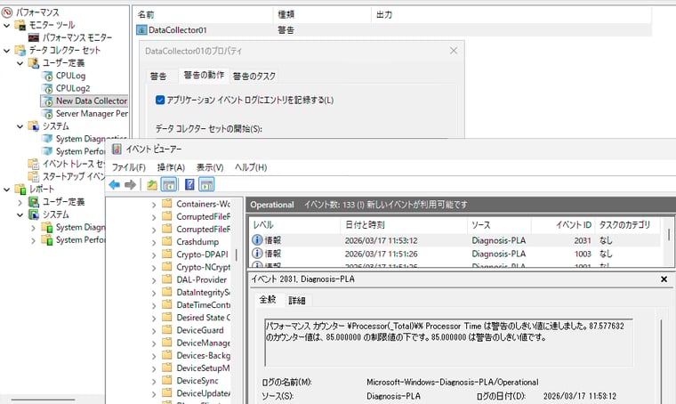The height and width of the screenshot is (404, 676).
Task: Select the 全般 tab in event pane
Action: (x=268, y=299)
